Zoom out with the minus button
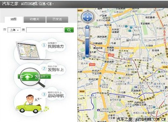The width and height of the screenshot is (168, 122). (x=87, y=55)
